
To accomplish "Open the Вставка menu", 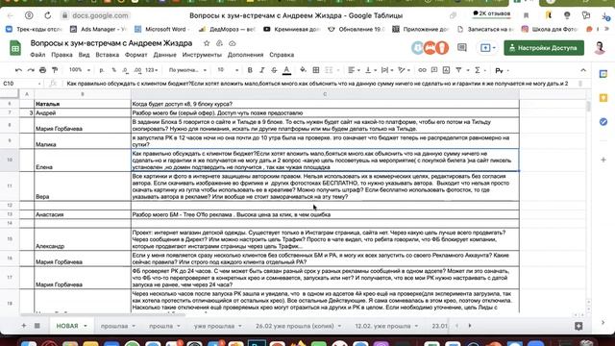I will tap(107, 55).
